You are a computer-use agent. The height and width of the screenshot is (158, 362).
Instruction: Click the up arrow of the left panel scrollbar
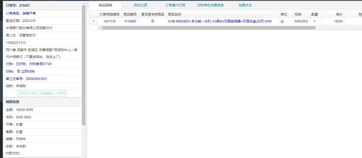[83, 3]
